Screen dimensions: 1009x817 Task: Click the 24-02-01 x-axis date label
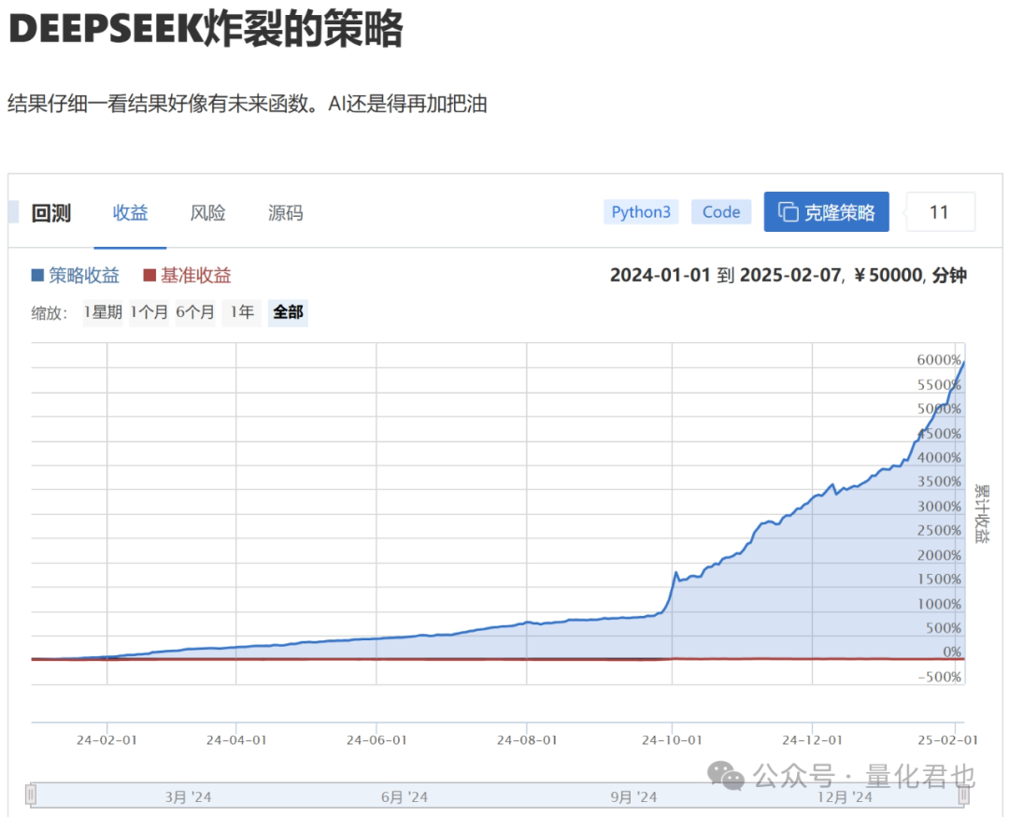(107, 740)
